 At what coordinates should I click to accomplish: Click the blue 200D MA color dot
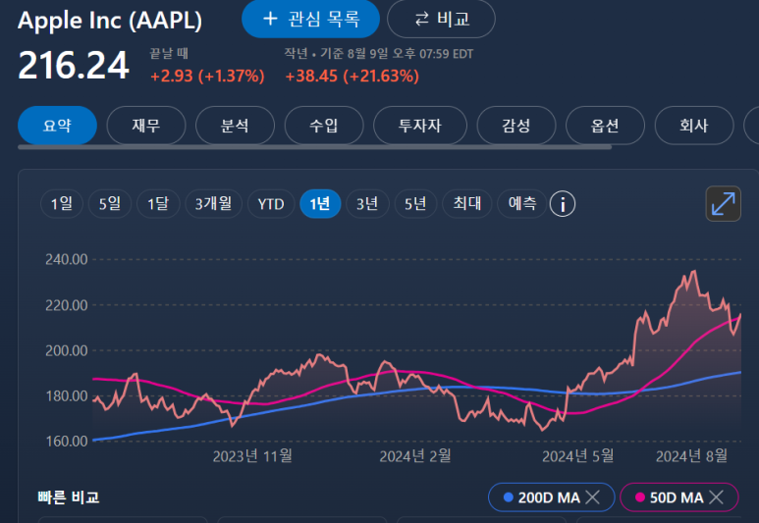509,497
